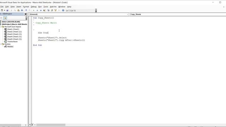The image size is (226, 127).
Task: Close the Project - VBAProject panel
Action: [25, 14]
